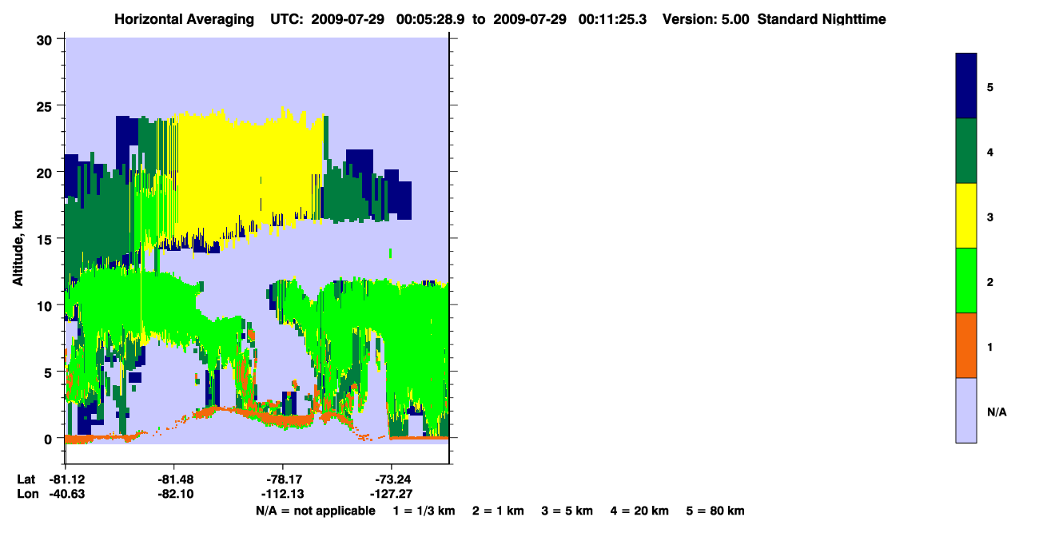Image resolution: width=1039 pixels, height=533 pixels.
Task: Click longitude value -112.13
Action: click(x=284, y=494)
